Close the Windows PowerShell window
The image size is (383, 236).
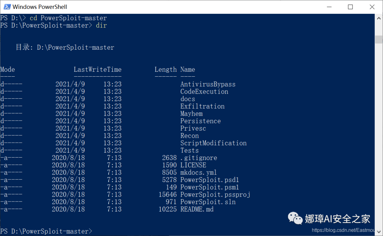pos(372,7)
